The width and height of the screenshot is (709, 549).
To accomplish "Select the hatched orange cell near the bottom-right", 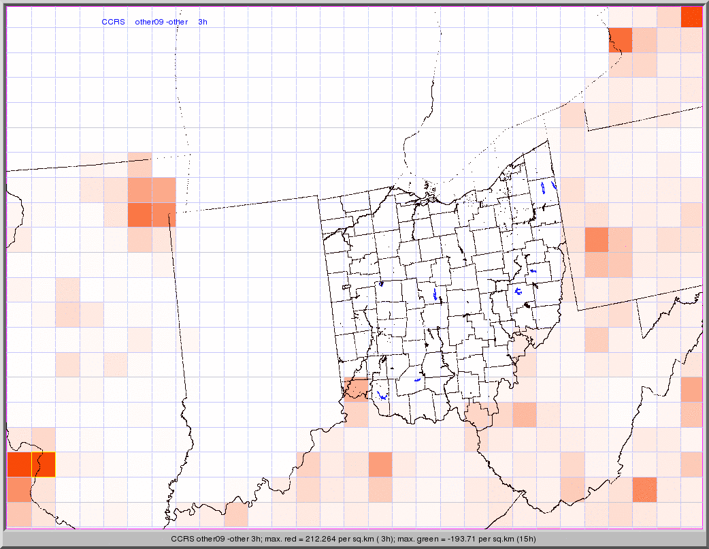I will click(x=644, y=489).
